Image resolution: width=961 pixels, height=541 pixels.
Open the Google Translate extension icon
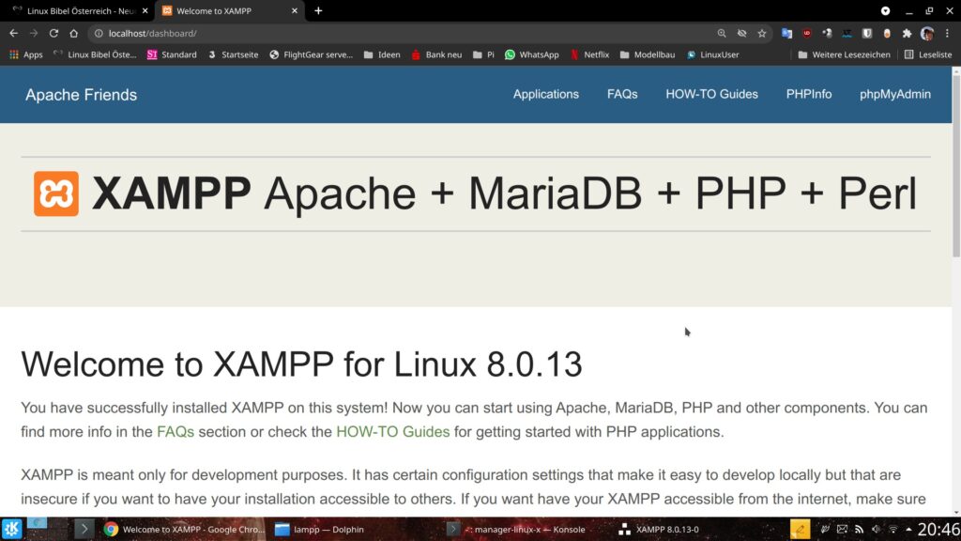click(x=786, y=33)
